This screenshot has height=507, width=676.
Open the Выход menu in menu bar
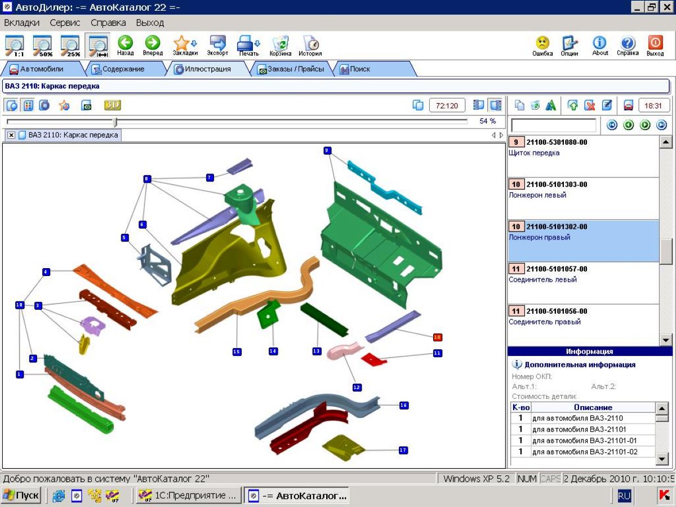[150, 23]
